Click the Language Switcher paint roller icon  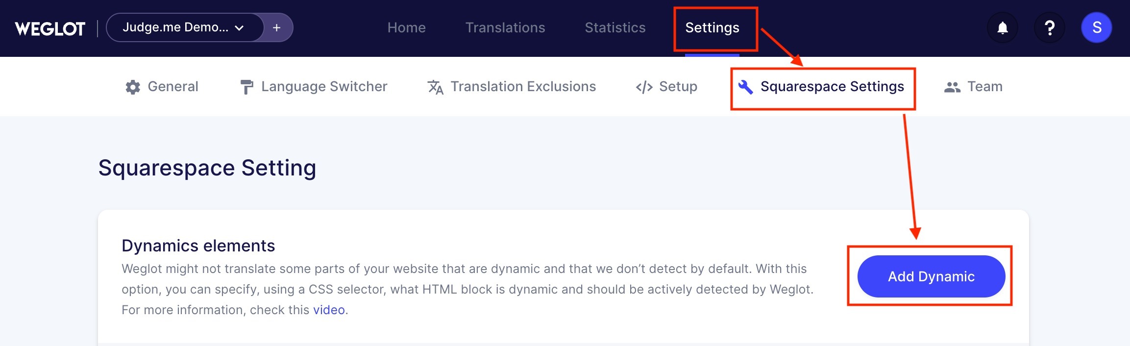(246, 87)
